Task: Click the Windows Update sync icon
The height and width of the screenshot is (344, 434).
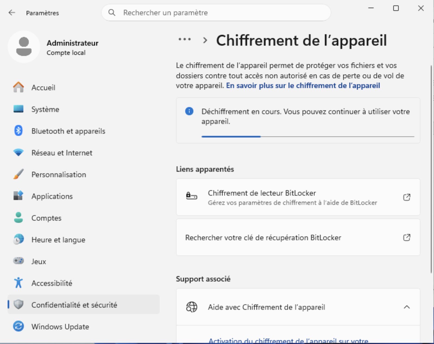Action: [18, 326]
